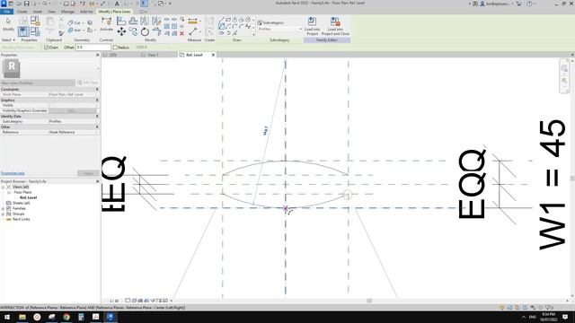575x323 pixels.
Task: Select Ref. Level in Project Browser
Action: tap(28, 197)
